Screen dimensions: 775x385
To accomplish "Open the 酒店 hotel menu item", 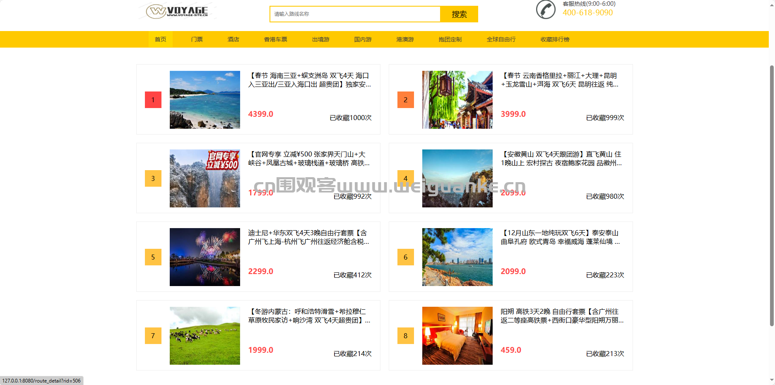I will tap(233, 39).
